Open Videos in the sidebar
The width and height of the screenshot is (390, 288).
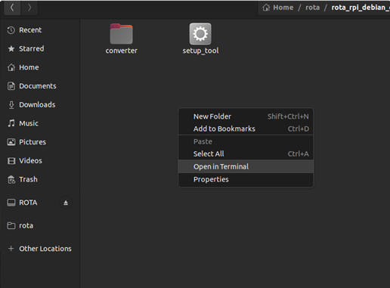tap(40, 161)
